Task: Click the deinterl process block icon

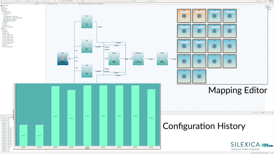Action: click(162, 58)
